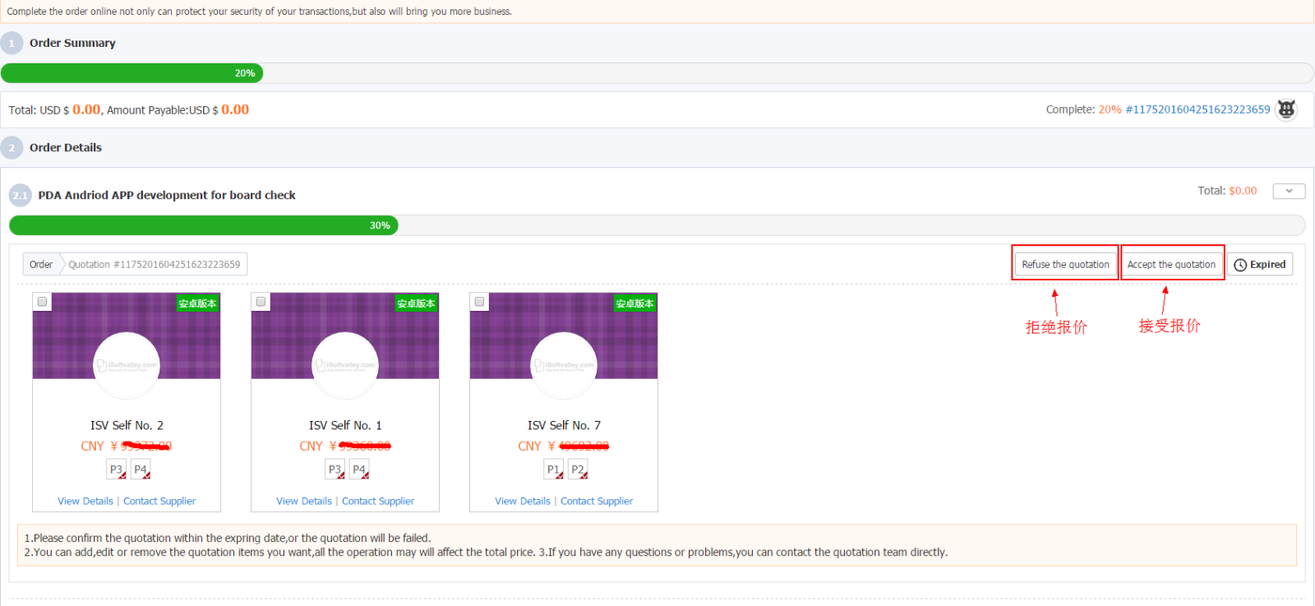Click the avatar icon beside the order number

coord(1286,109)
